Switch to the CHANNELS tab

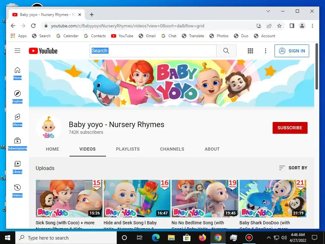click(172, 149)
